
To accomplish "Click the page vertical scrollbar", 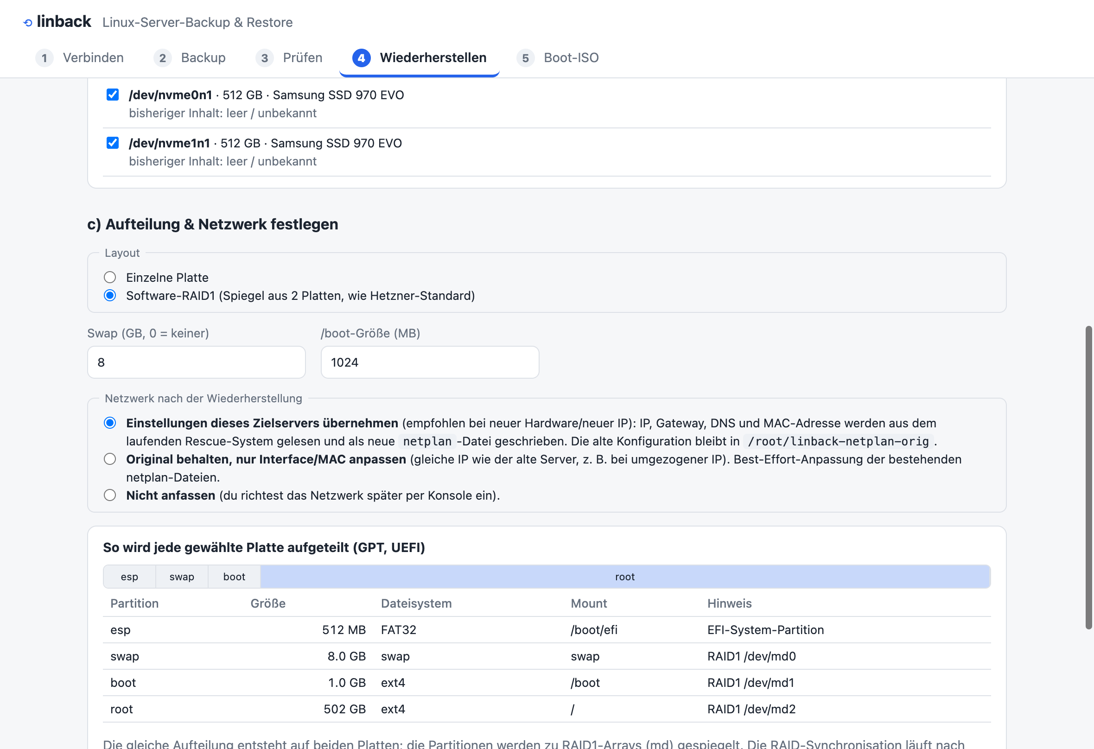I will (x=1088, y=477).
